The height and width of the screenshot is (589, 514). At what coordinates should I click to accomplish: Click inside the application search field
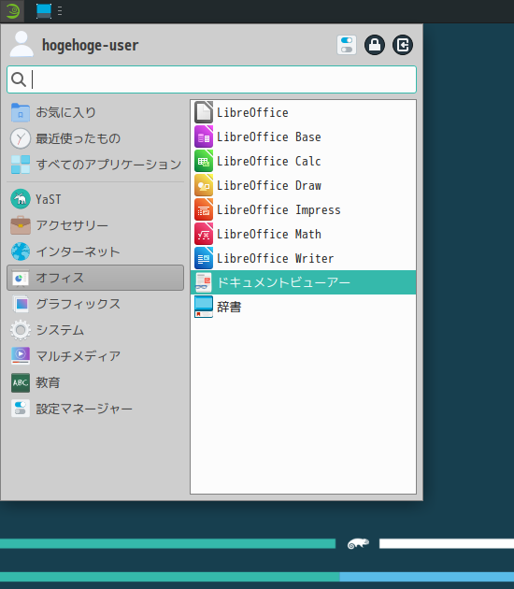tap(212, 79)
